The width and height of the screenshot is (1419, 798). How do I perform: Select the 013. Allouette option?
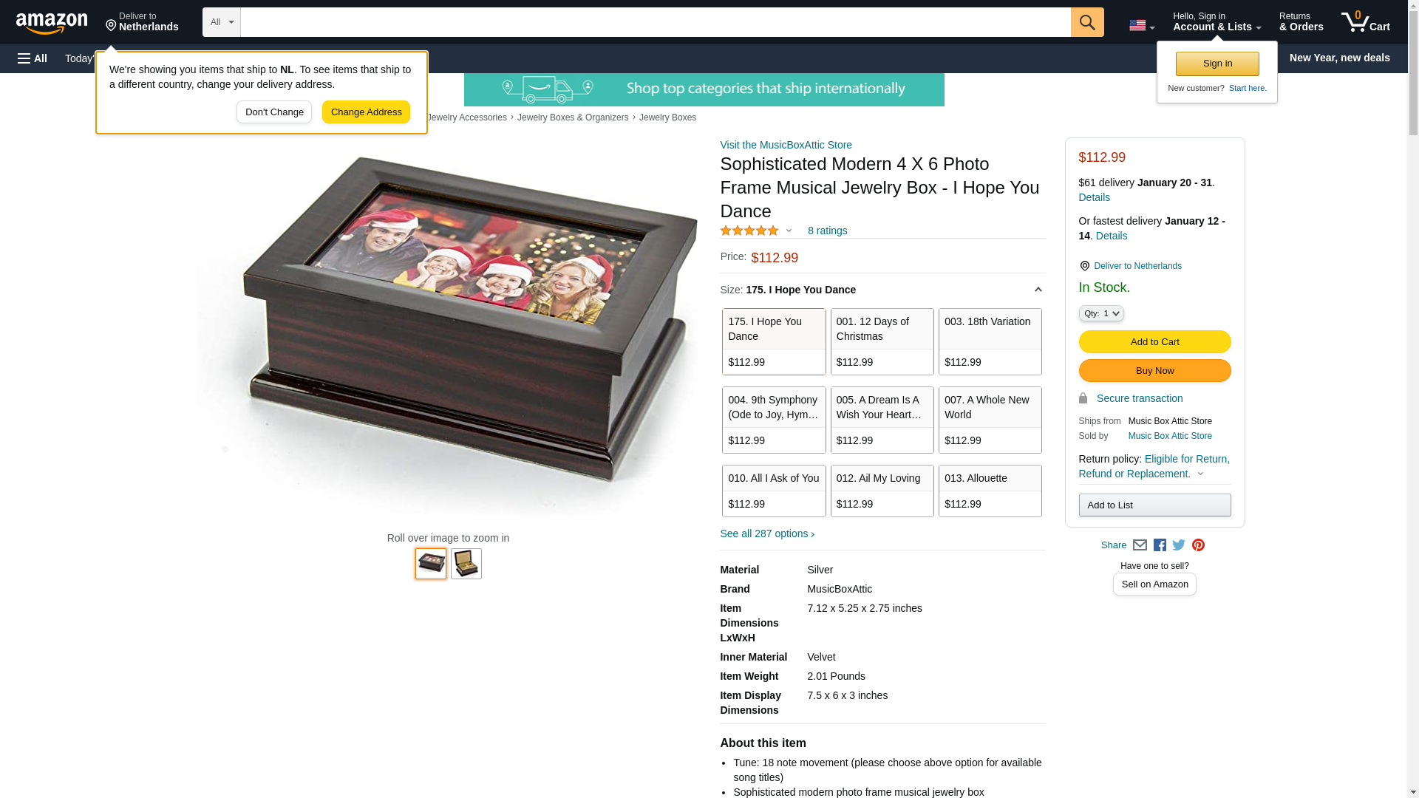pyautogui.click(x=990, y=491)
